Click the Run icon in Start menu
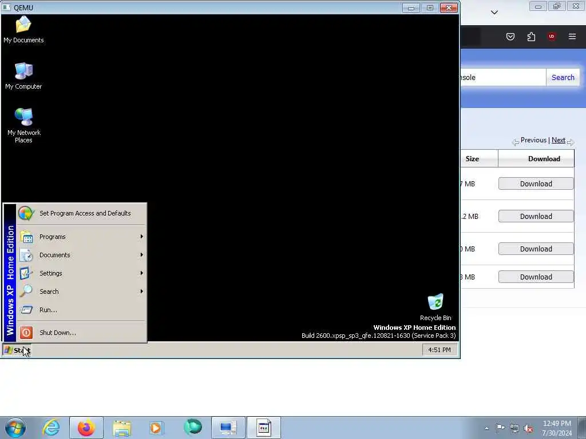The width and height of the screenshot is (586, 439). pos(26,310)
